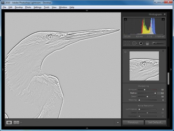Viewport: 174px width, 131px height.
Task: Show the left panel group
Action: pos(3,69)
